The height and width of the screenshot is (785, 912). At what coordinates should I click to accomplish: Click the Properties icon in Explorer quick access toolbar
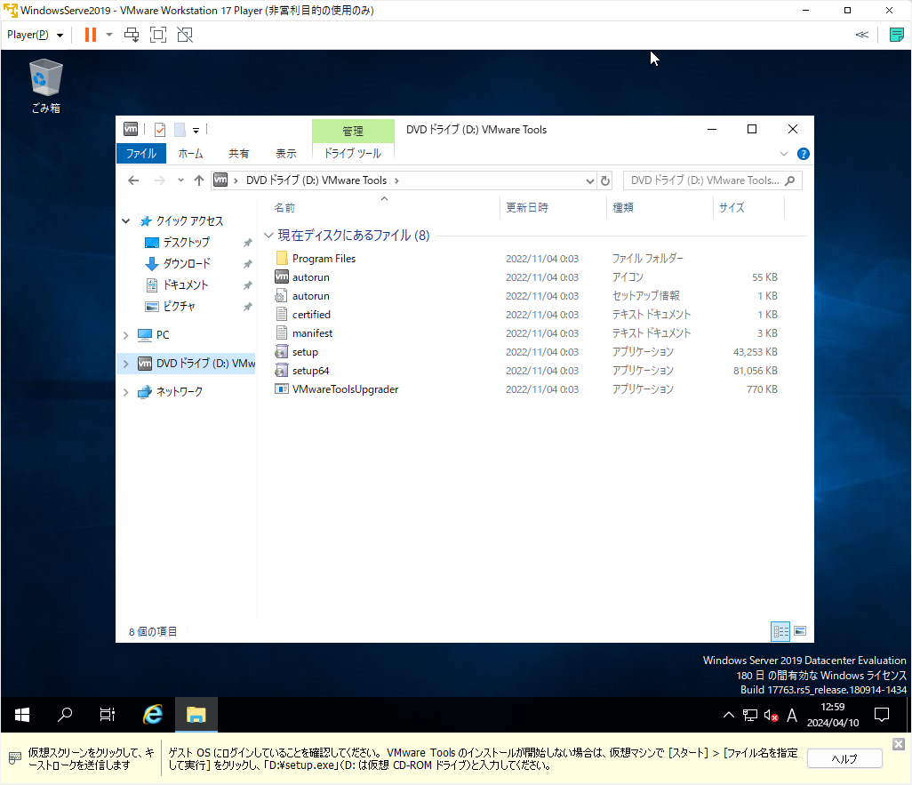pos(160,130)
